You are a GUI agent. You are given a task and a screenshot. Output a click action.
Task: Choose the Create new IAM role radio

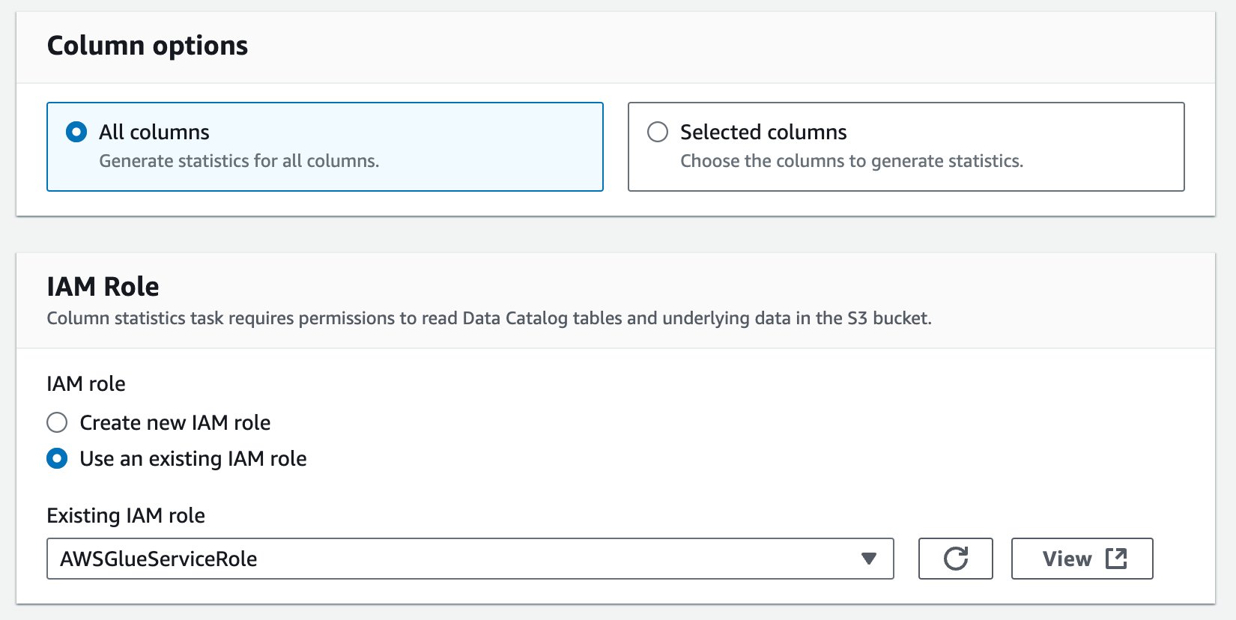point(57,422)
